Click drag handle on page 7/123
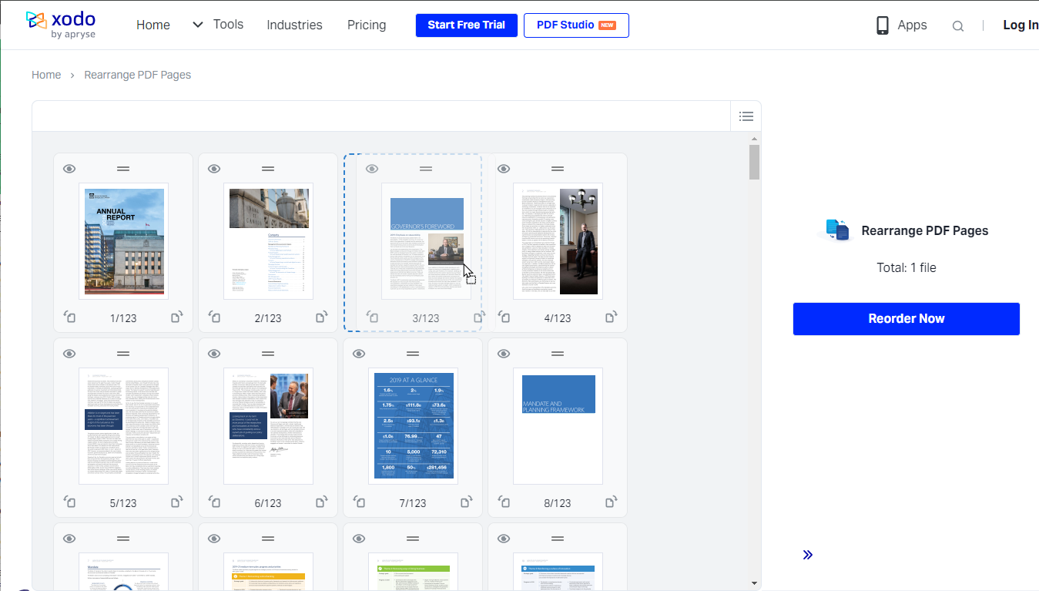1039x591 pixels. 413,354
